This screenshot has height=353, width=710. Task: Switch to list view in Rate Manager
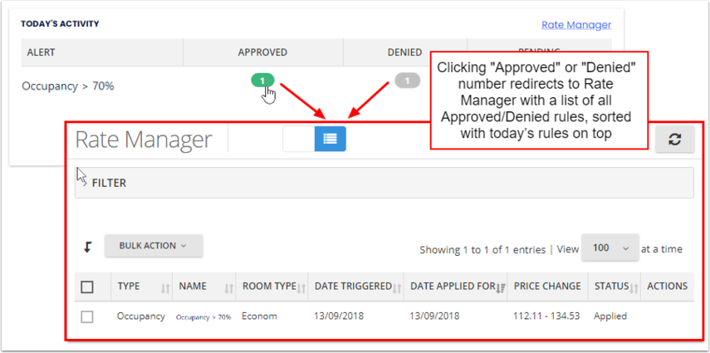click(x=331, y=139)
